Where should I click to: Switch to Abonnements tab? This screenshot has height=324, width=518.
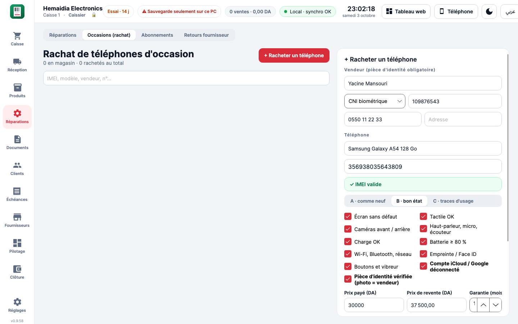(x=157, y=35)
